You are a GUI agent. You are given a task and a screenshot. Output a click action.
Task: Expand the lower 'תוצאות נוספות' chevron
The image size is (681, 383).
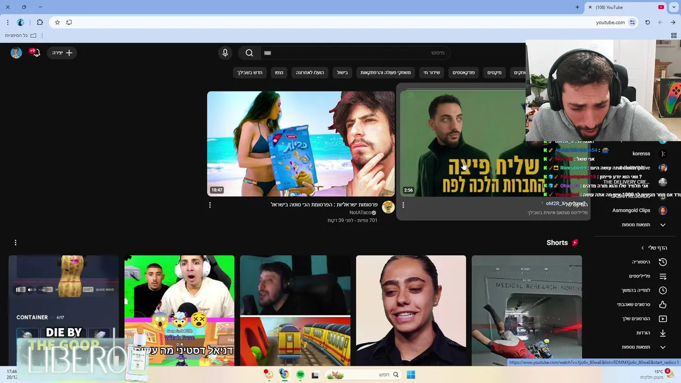click(663, 347)
